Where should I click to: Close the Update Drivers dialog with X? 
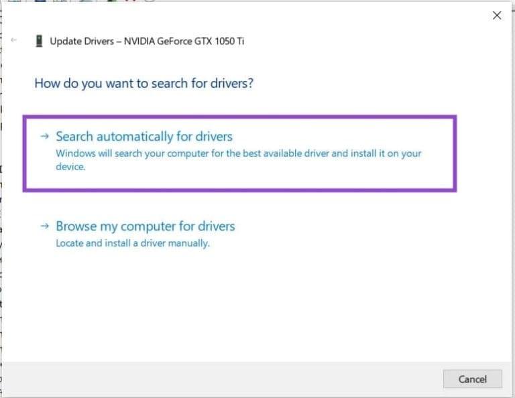point(497,15)
